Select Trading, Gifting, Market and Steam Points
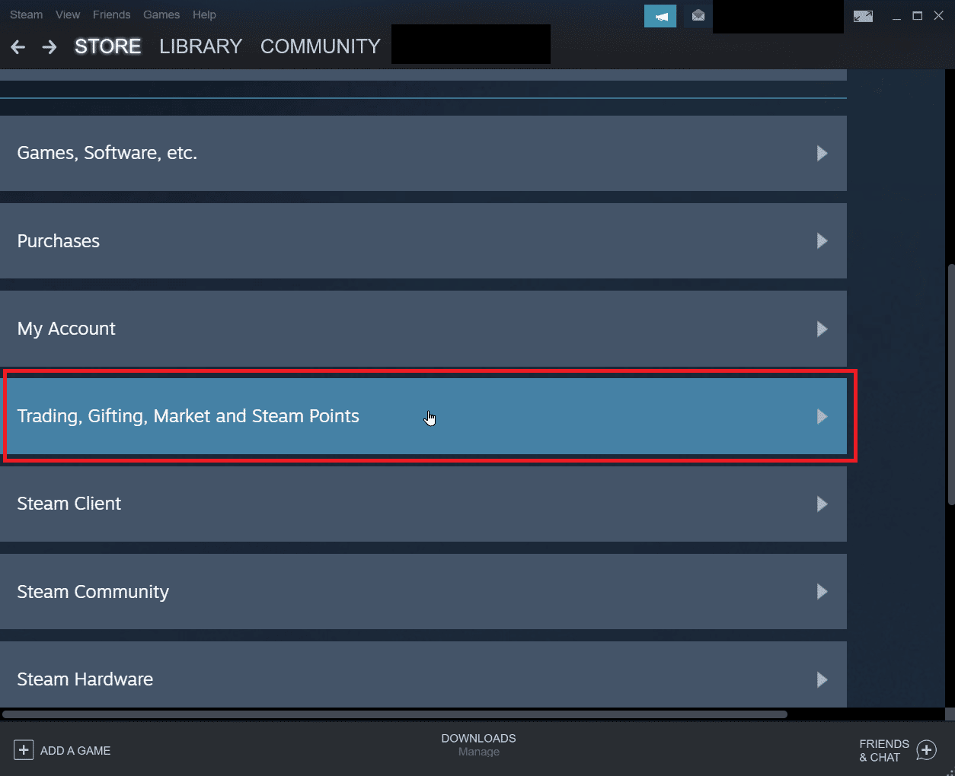The width and height of the screenshot is (955, 776). point(423,416)
